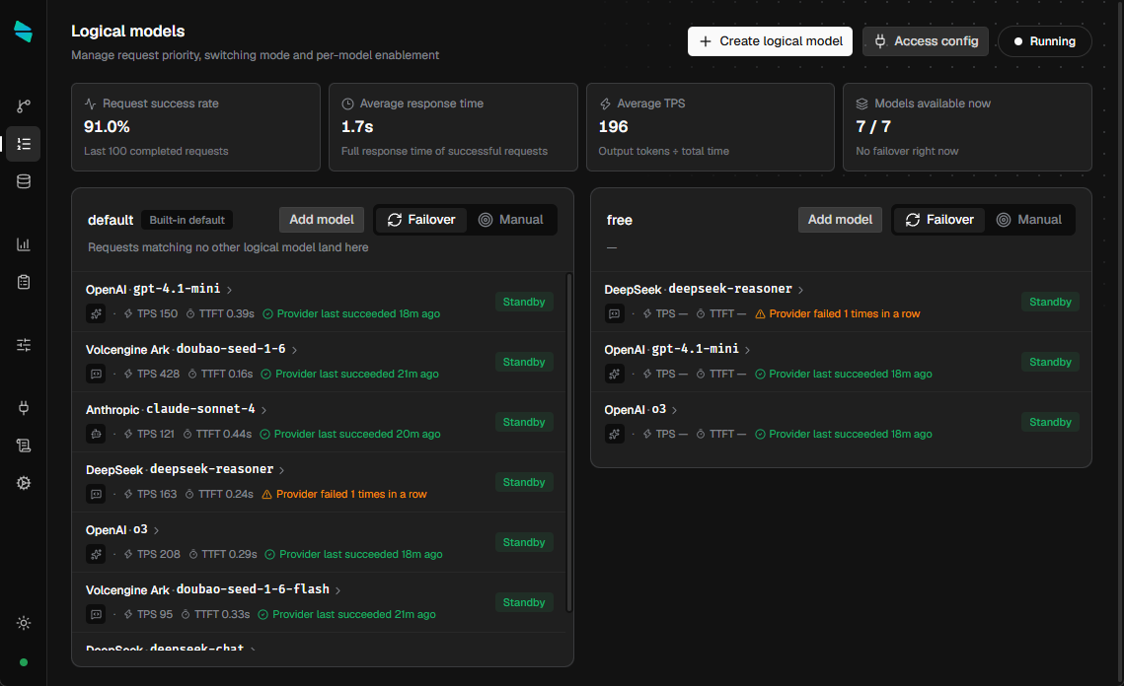
Task: Click capability icon under free deepseek-reasoner
Action: coord(615,313)
